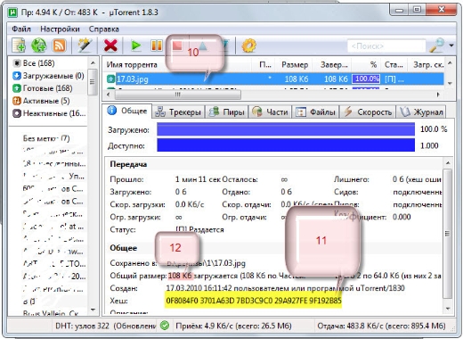Start torrent with green play icon
The width and height of the screenshot is (463, 339).
[136, 46]
